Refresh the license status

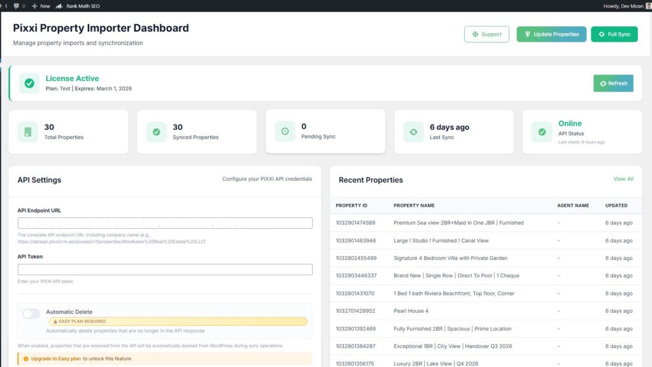tap(613, 83)
